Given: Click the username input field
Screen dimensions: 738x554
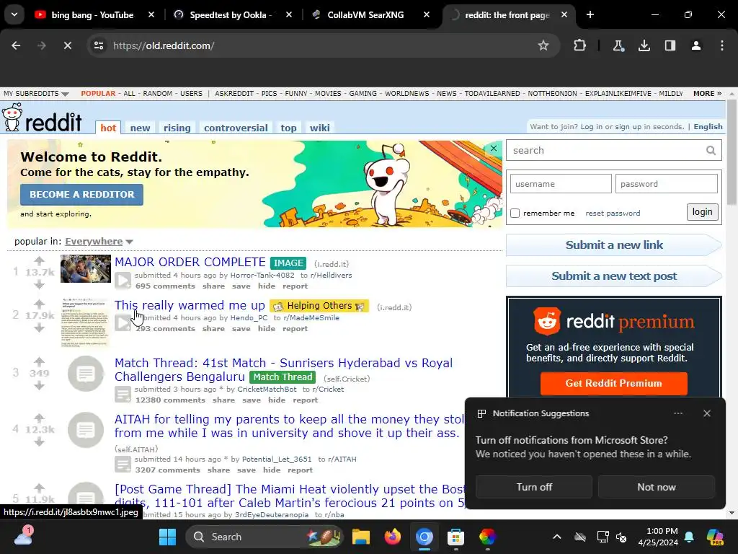Looking at the screenshot, I should [561, 184].
